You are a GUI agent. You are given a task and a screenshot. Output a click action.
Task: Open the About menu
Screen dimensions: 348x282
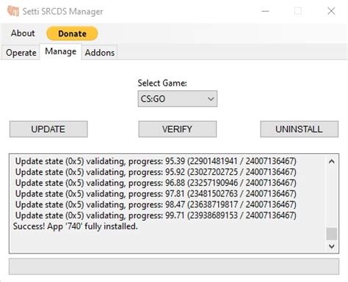tap(23, 33)
